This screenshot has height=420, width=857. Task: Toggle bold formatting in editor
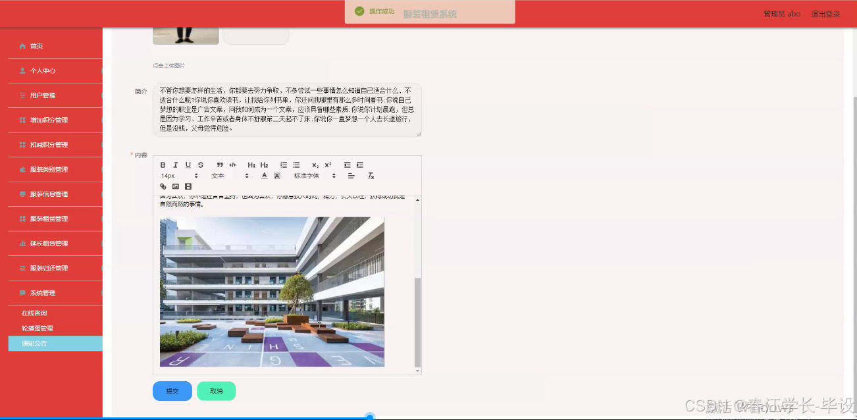click(163, 165)
